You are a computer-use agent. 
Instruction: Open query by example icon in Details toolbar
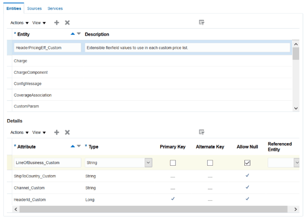[x=202, y=132]
